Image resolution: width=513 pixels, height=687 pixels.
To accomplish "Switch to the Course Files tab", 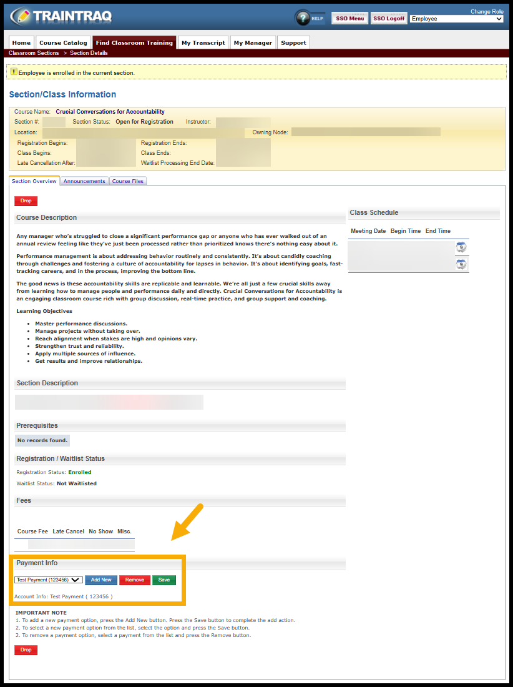I will point(127,180).
